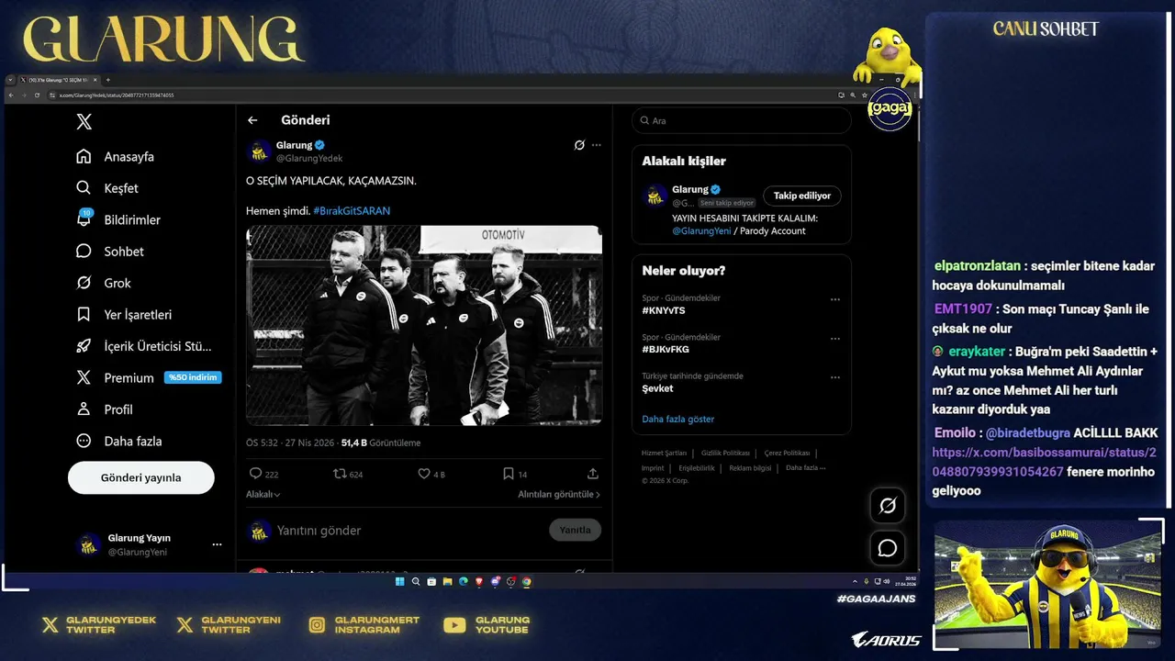The height and width of the screenshot is (661, 1175).
Task: Go back with the Gönderi arrow
Action: click(252, 120)
